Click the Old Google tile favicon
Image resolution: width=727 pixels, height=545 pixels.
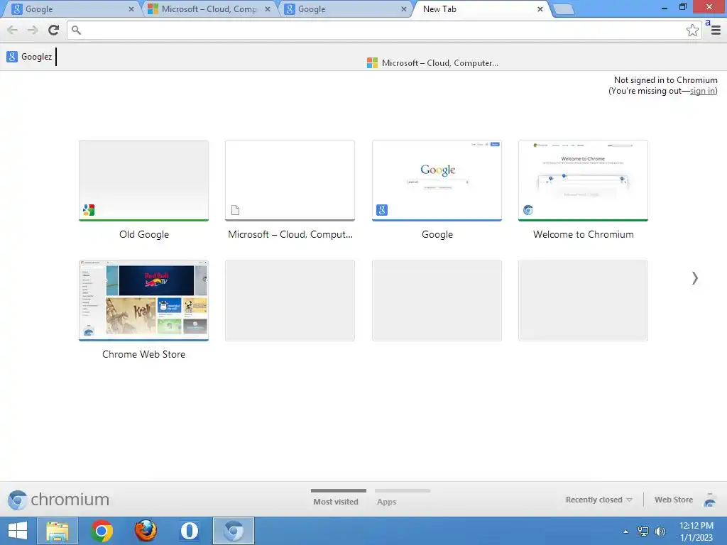[x=89, y=210]
